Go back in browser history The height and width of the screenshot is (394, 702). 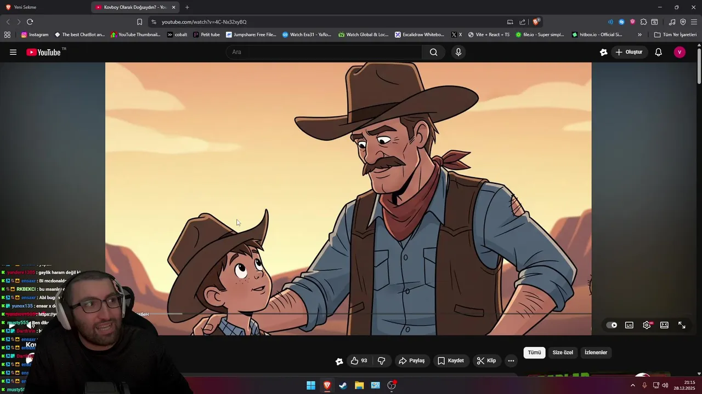tap(8, 22)
